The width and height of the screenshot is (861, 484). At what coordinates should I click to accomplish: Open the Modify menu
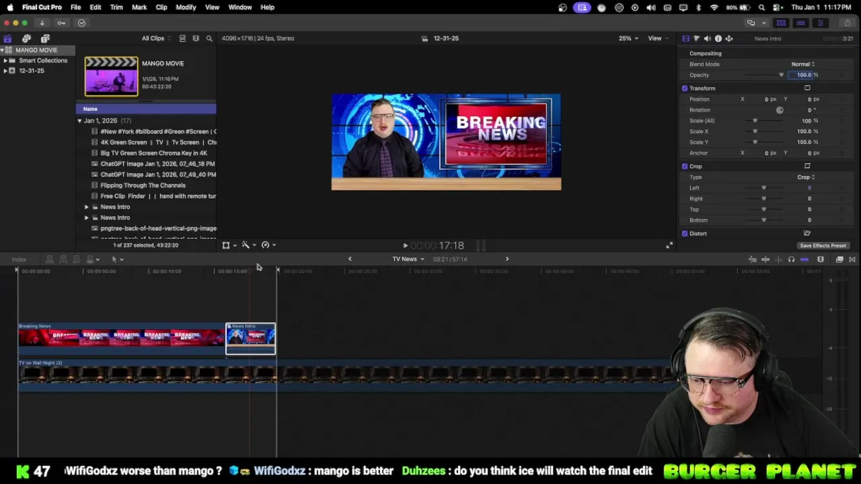pos(186,7)
